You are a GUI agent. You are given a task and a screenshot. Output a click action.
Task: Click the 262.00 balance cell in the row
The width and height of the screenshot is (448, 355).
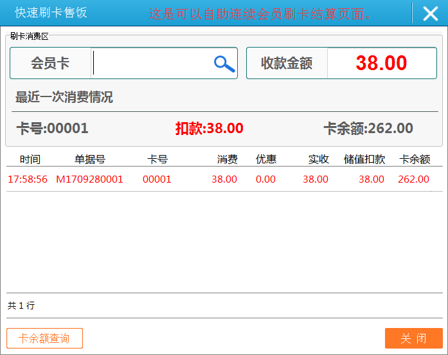click(413, 179)
